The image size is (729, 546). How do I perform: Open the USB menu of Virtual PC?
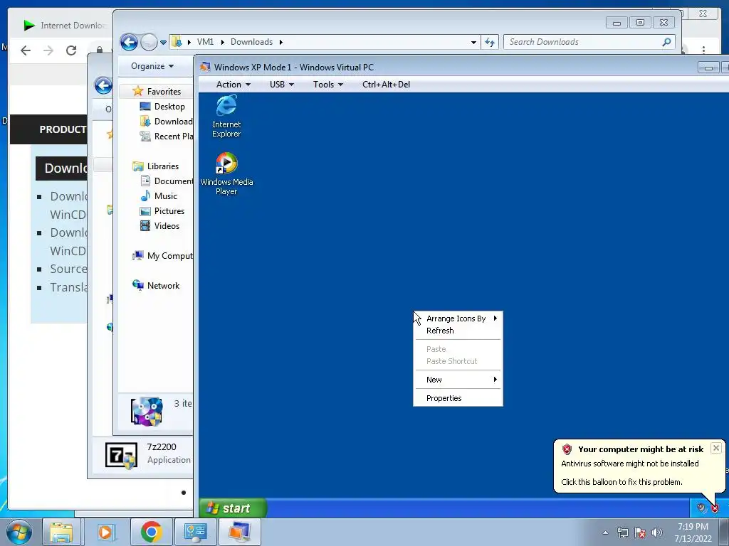(x=282, y=85)
